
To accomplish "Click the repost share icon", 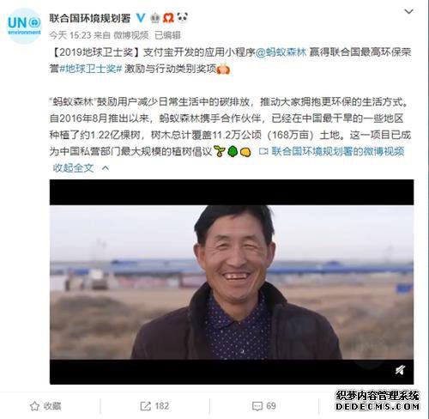I will point(145,406).
